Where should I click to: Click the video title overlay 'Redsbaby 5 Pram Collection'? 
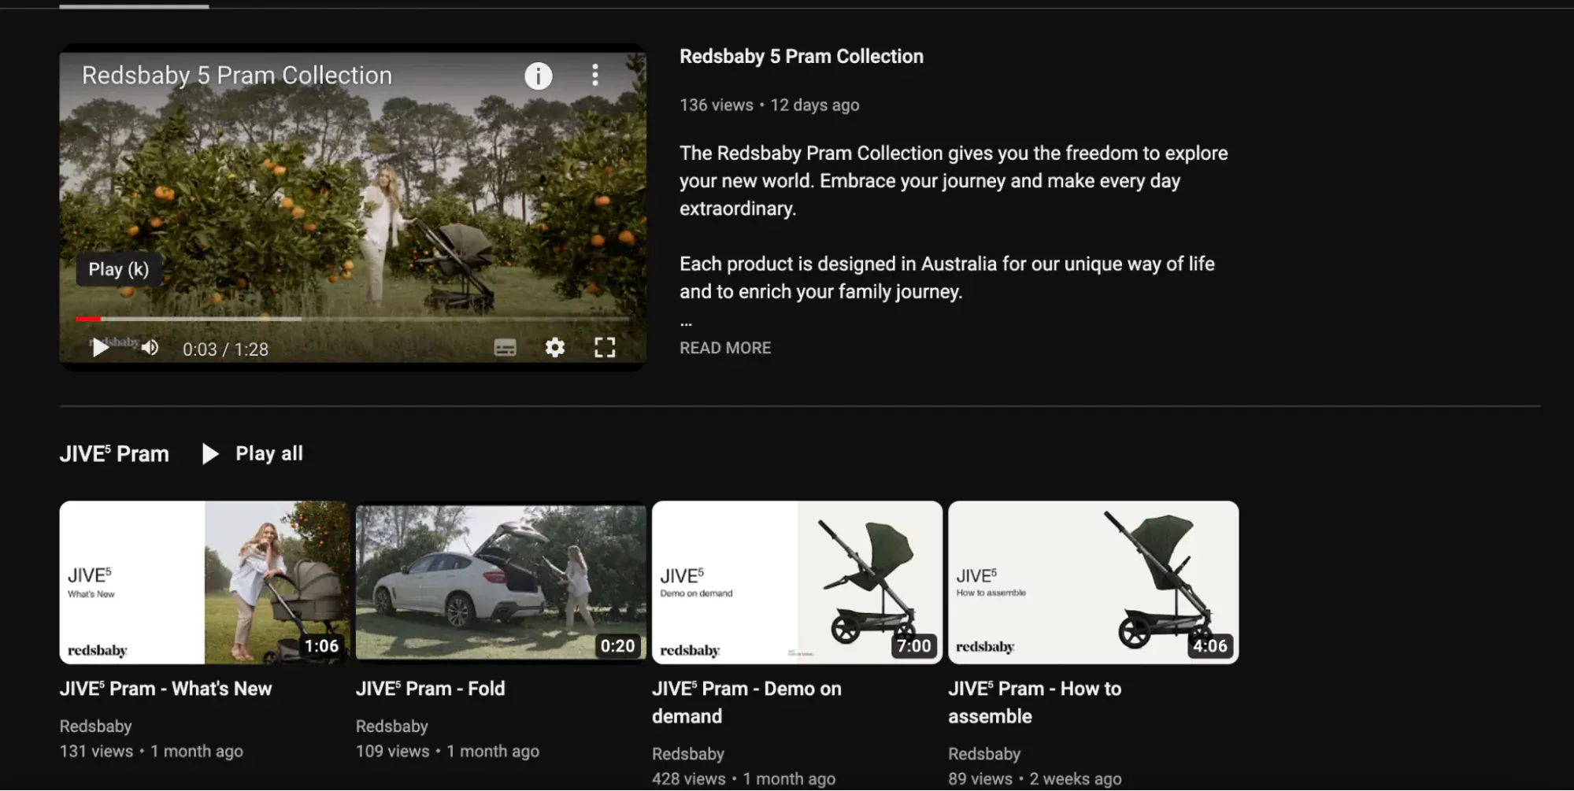237,76
